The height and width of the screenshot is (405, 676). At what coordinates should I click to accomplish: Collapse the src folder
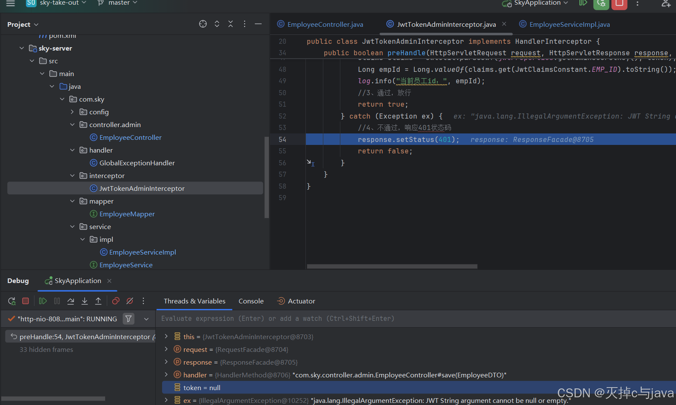pos(32,61)
